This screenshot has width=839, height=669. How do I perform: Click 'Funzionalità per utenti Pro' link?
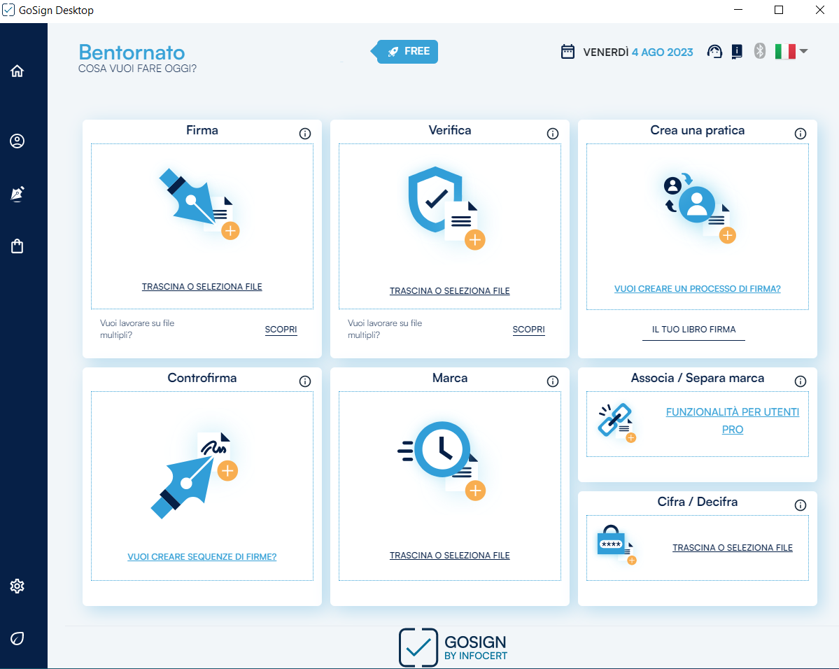(x=732, y=421)
